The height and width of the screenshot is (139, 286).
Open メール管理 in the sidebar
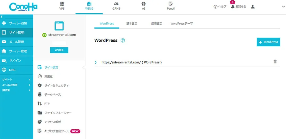(x=16, y=42)
